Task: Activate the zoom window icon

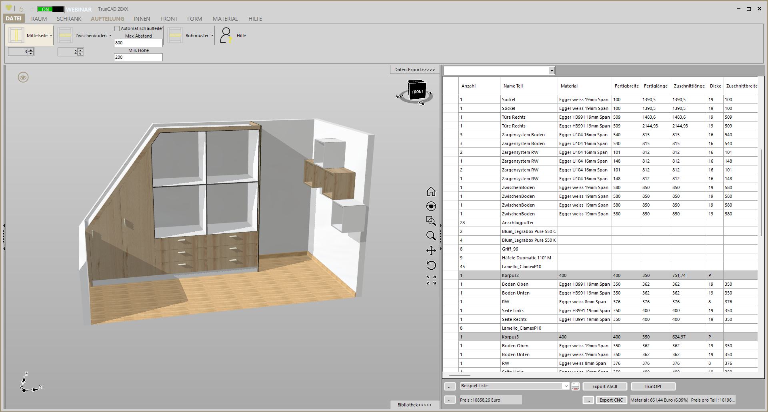Action: coord(431,221)
